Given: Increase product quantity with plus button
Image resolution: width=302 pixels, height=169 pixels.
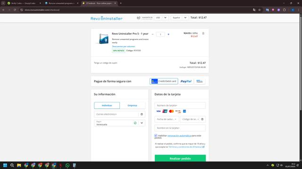Looking at the screenshot, I should click(168, 34).
